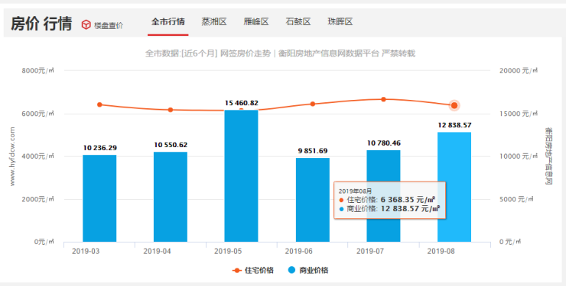Select the 全市行情 tab
This screenshot has height=286, width=566.
coord(168,21)
